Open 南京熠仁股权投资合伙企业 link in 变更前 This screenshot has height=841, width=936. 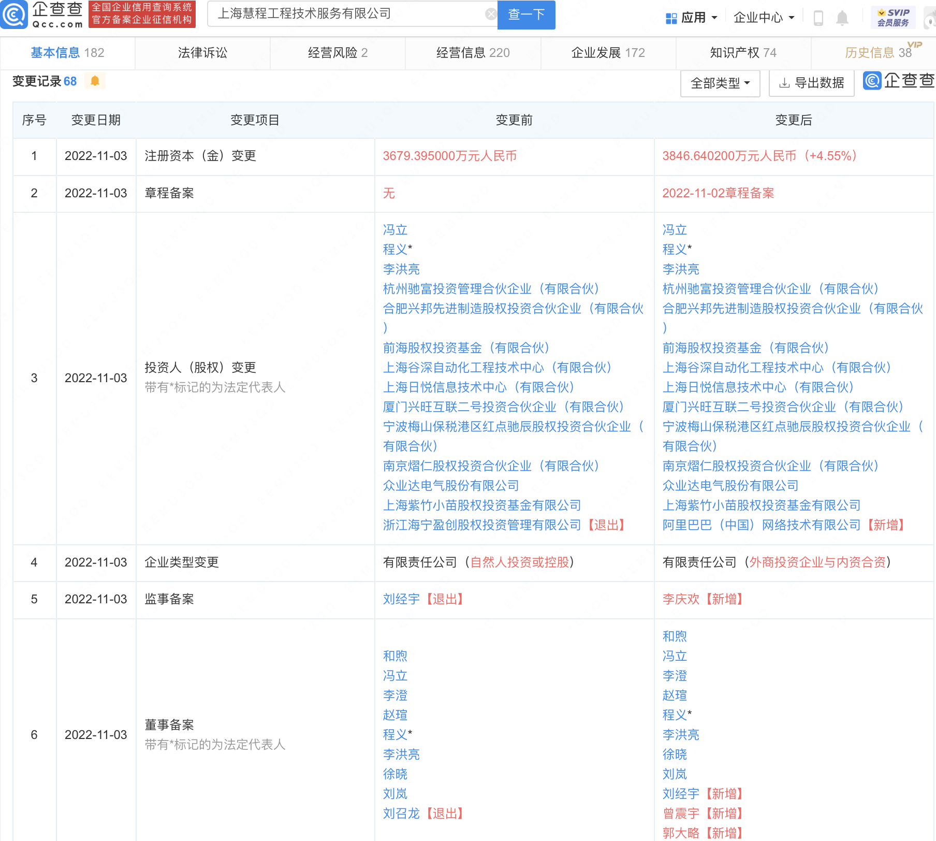tap(491, 466)
